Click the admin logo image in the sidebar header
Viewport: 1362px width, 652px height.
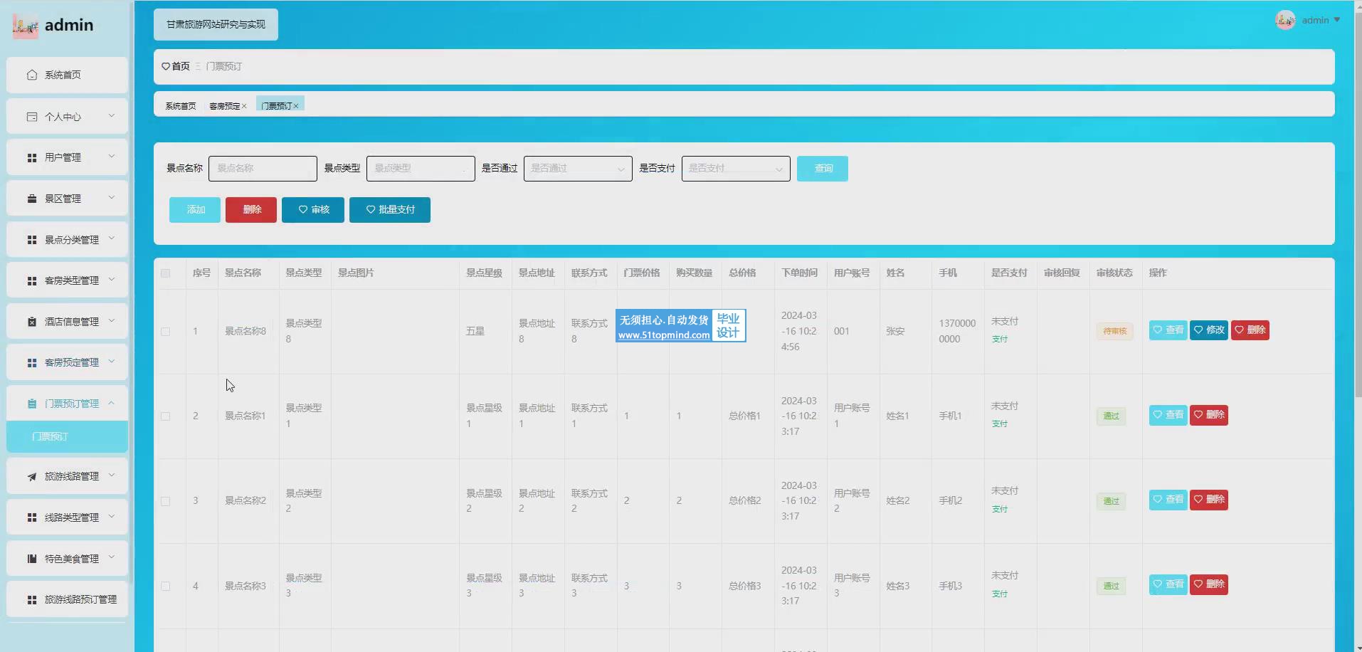26,26
